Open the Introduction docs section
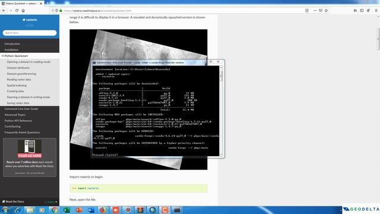The height and width of the screenshot is (214, 380). coord(12,44)
